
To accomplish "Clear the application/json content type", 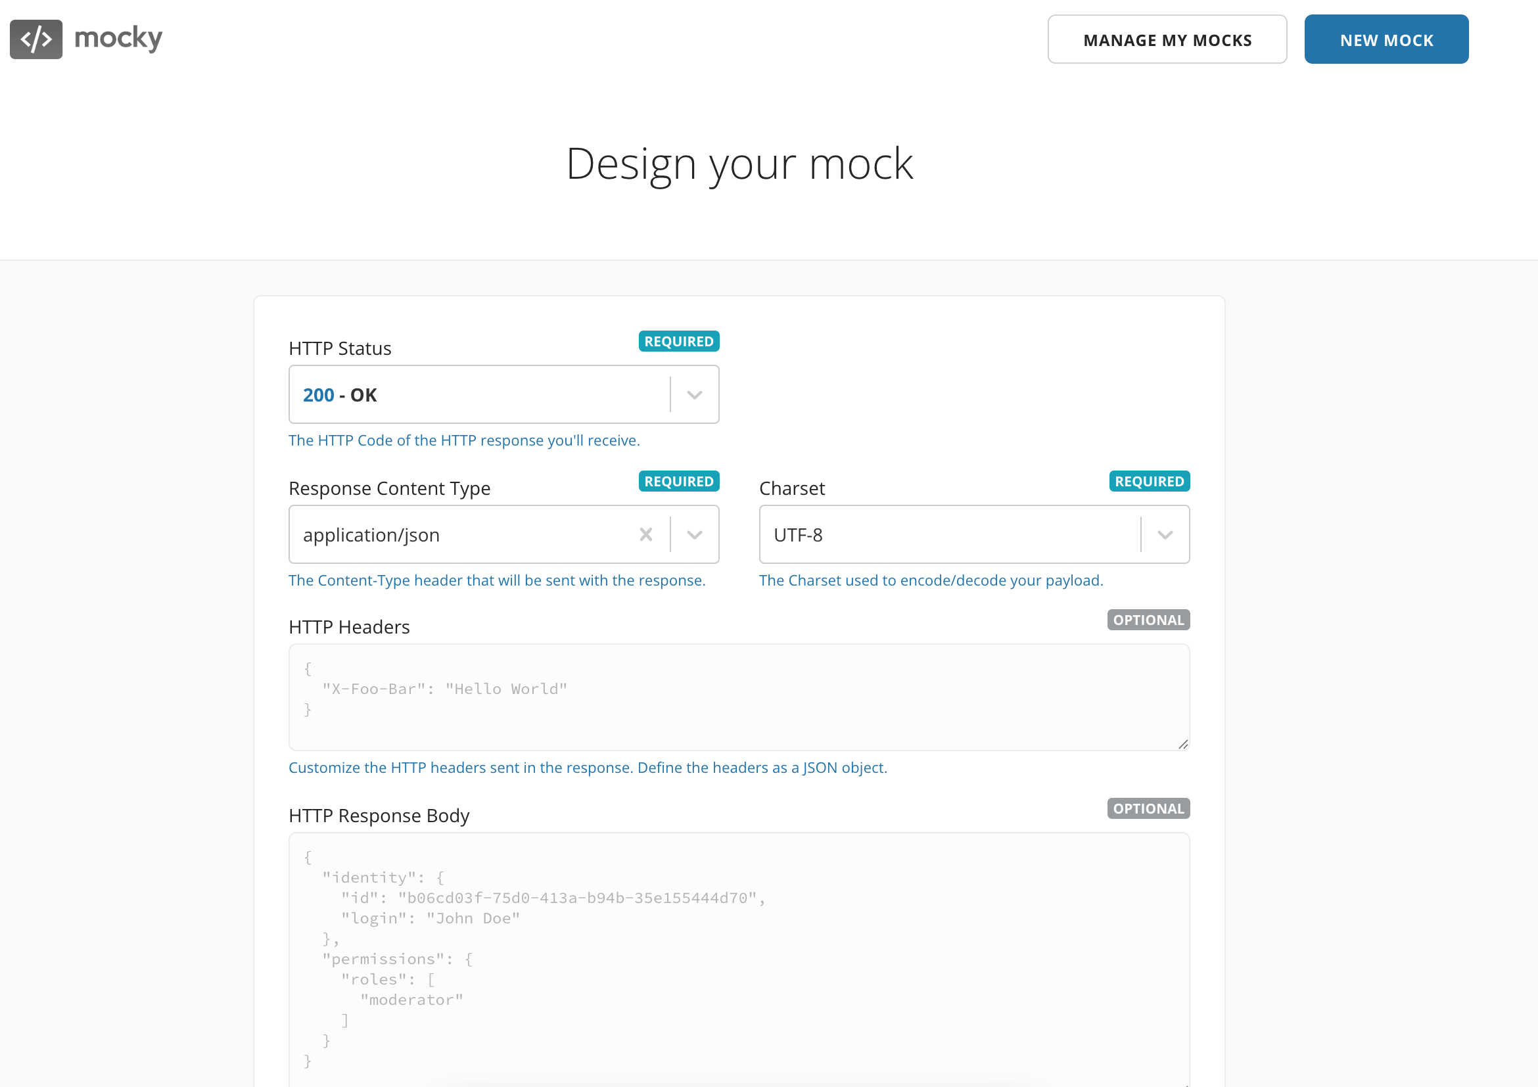I will point(645,534).
